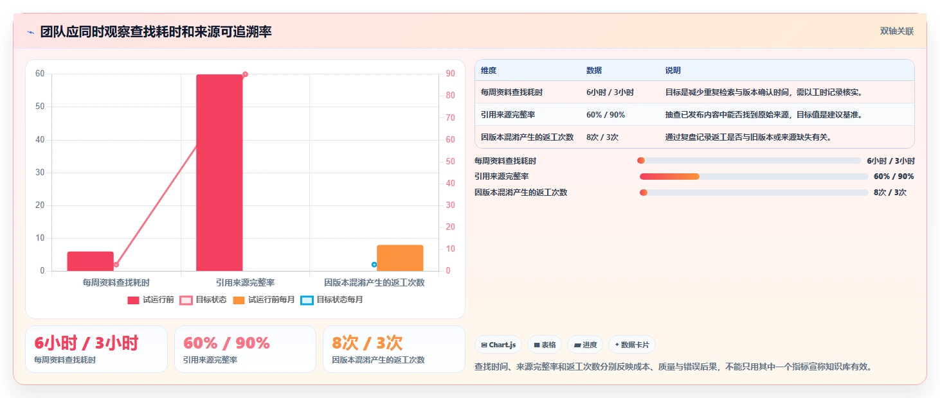Click the 8次 / 3次 stat card
The height and width of the screenshot is (398, 940).
coord(393,349)
